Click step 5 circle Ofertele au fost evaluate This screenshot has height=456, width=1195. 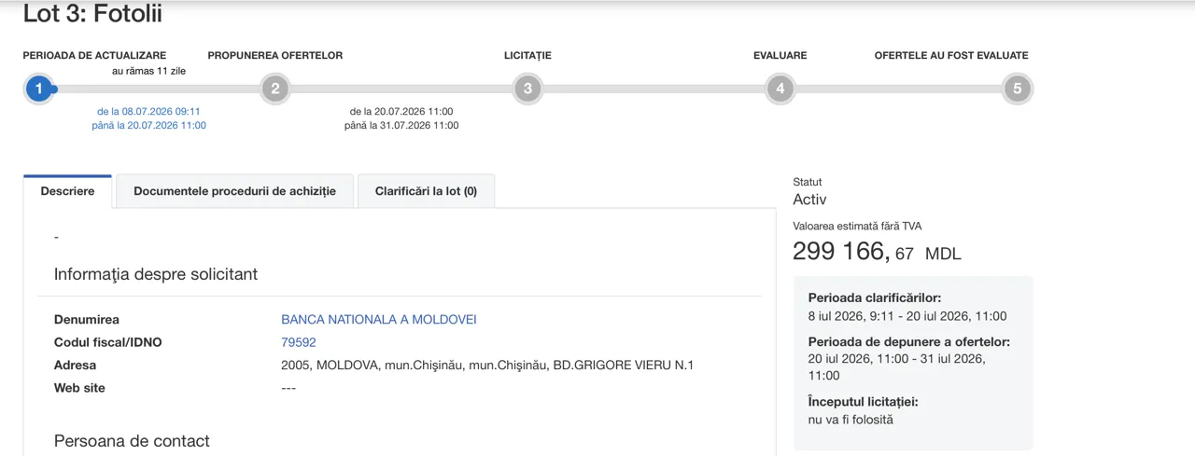1018,90
